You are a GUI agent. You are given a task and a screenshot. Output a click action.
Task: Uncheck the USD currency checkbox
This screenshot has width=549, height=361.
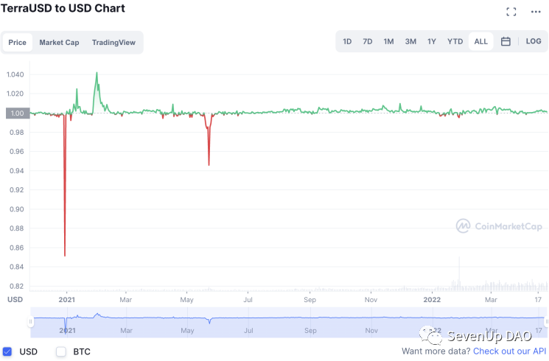pos(7,351)
